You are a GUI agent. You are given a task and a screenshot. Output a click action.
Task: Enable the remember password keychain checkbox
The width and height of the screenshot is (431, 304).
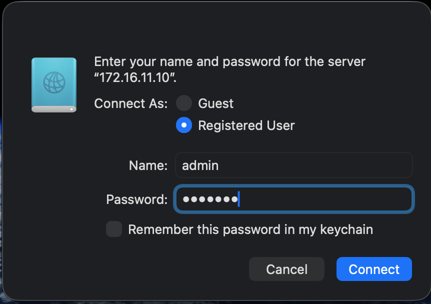pyautogui.click(x=114, y=229)
